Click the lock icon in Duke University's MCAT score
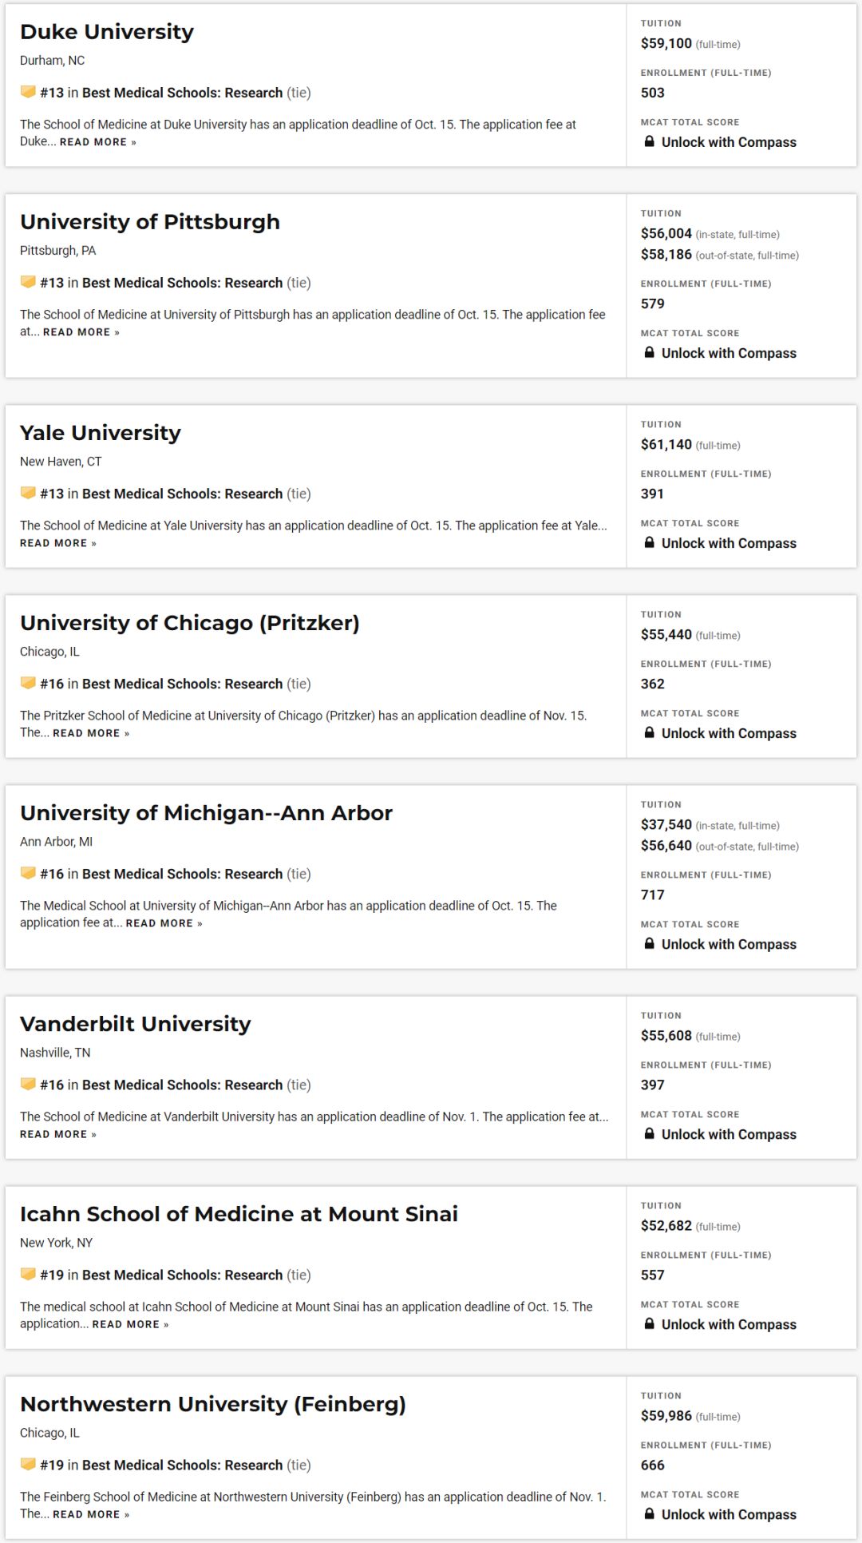Viewport: 862px width, 1543px height. (x=650, y=141)
